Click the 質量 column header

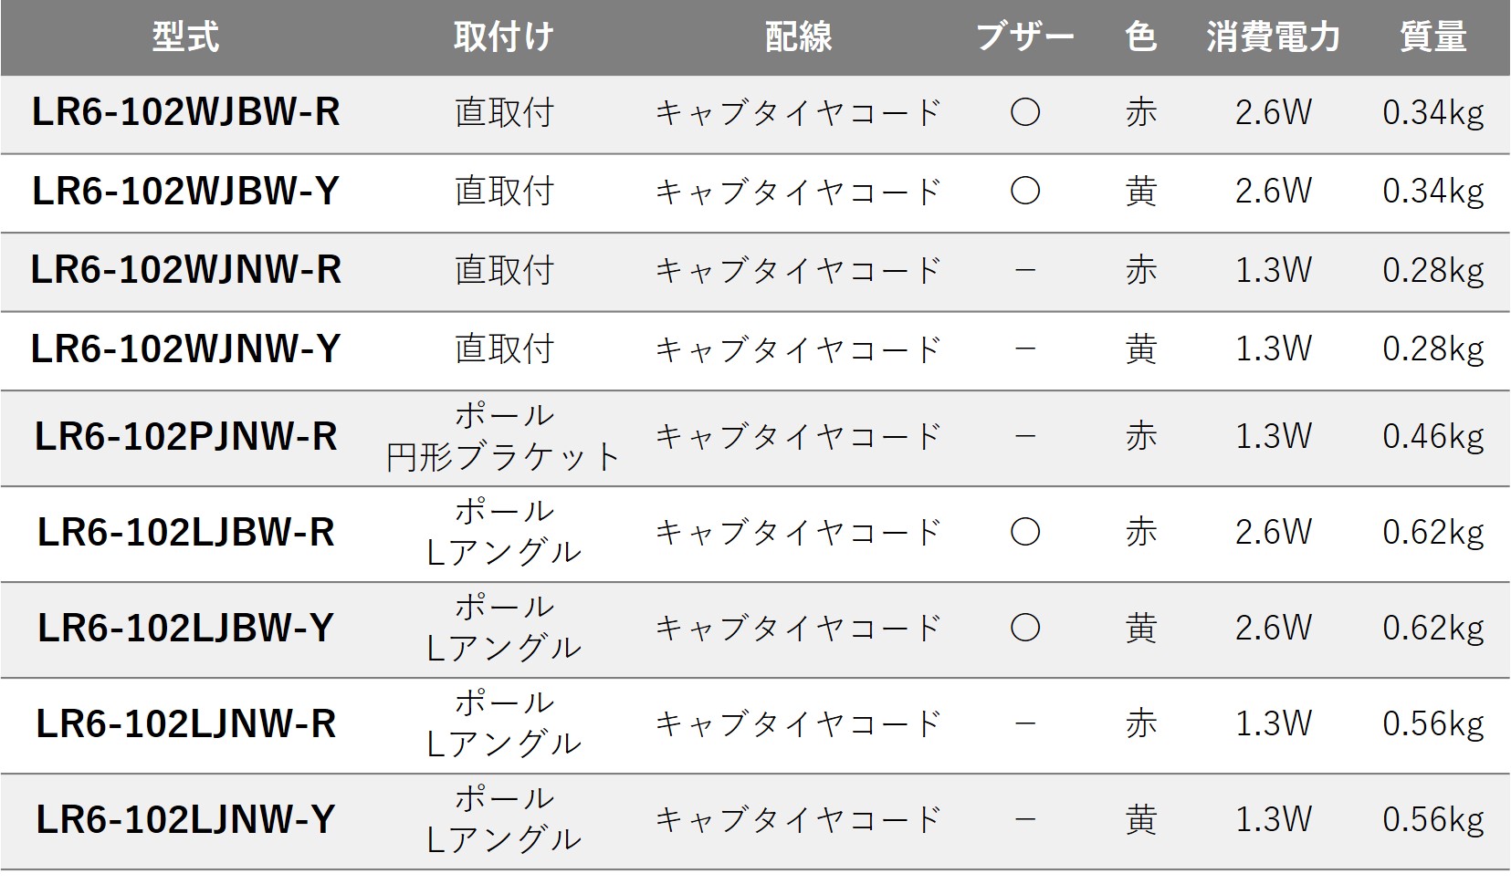point(1432,37)
